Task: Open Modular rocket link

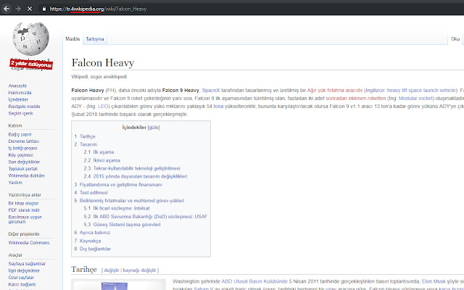Action: (x=415, y=99)
